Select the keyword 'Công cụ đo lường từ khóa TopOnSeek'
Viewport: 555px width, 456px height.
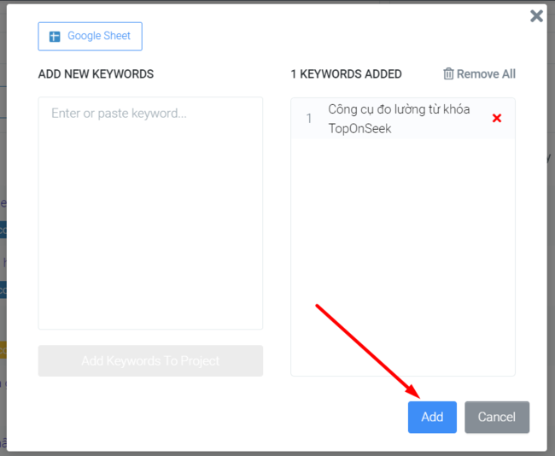point(399,119)
